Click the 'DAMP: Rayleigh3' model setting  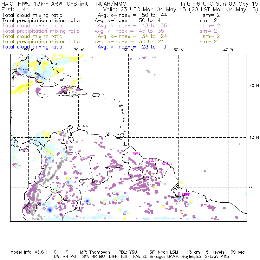click(x=184, y=257)
